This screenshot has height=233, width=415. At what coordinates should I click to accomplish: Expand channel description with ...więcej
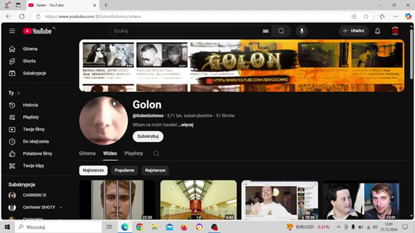[186, 125]
